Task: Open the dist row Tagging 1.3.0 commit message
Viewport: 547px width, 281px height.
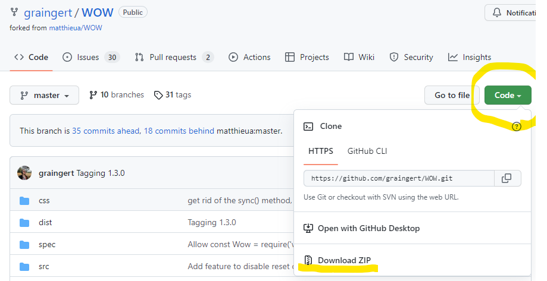Action: pyautogui.click(x=212, y=223)
